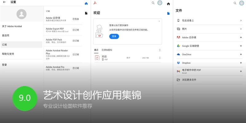Open Adobe PDF Pack subscription
Screen dimensions: 246x123
click(63, 41)
